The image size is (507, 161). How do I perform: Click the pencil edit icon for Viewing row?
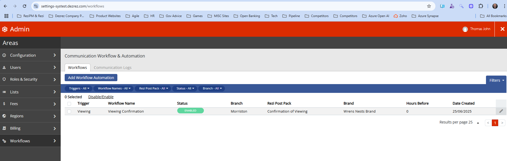click(501, 111)
